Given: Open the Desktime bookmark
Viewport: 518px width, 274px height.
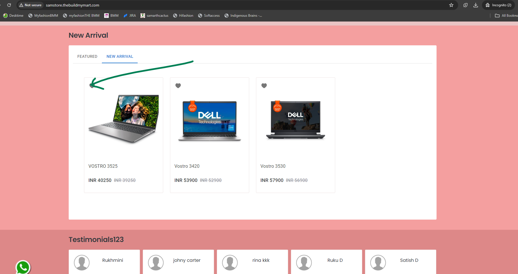Looking at the screenshot, I should point(13,16).
